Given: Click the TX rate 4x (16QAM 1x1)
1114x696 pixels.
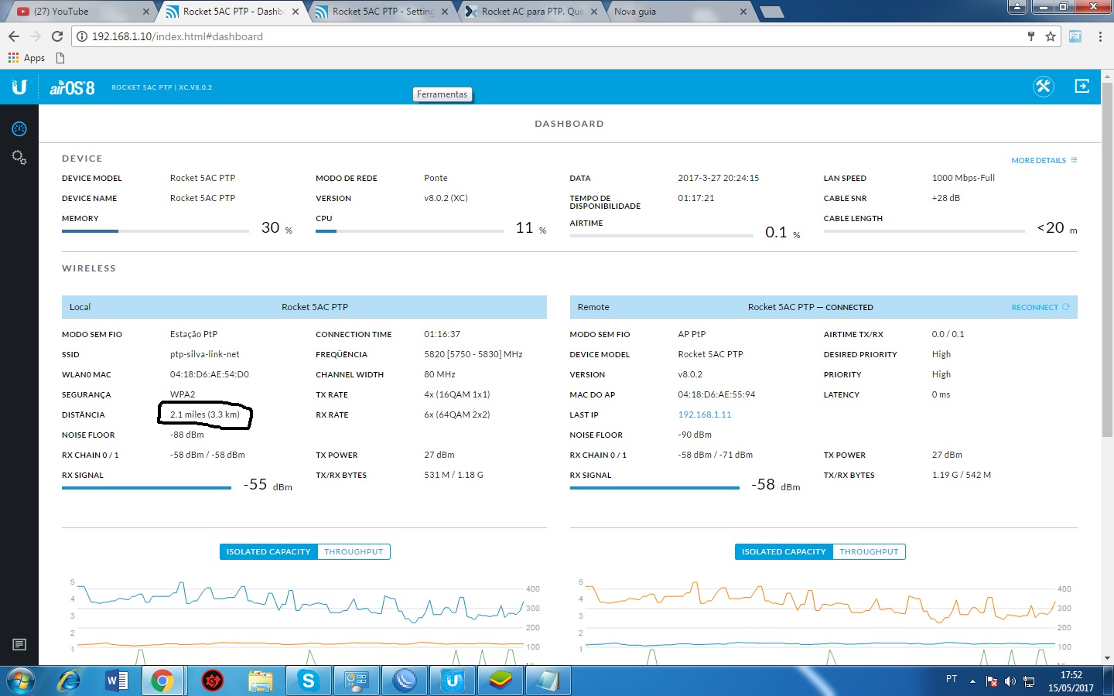Looking at the screenshot, I should click(457, 394).
